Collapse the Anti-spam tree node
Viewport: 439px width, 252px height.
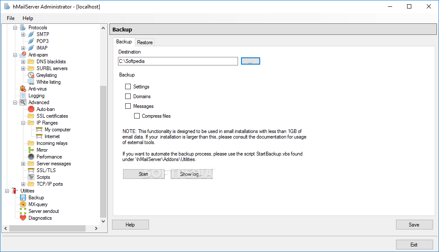(15, 55)
